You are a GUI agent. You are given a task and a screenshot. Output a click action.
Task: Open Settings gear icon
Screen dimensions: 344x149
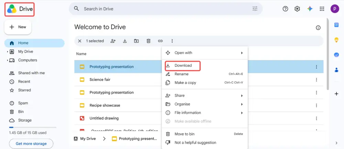297,9
